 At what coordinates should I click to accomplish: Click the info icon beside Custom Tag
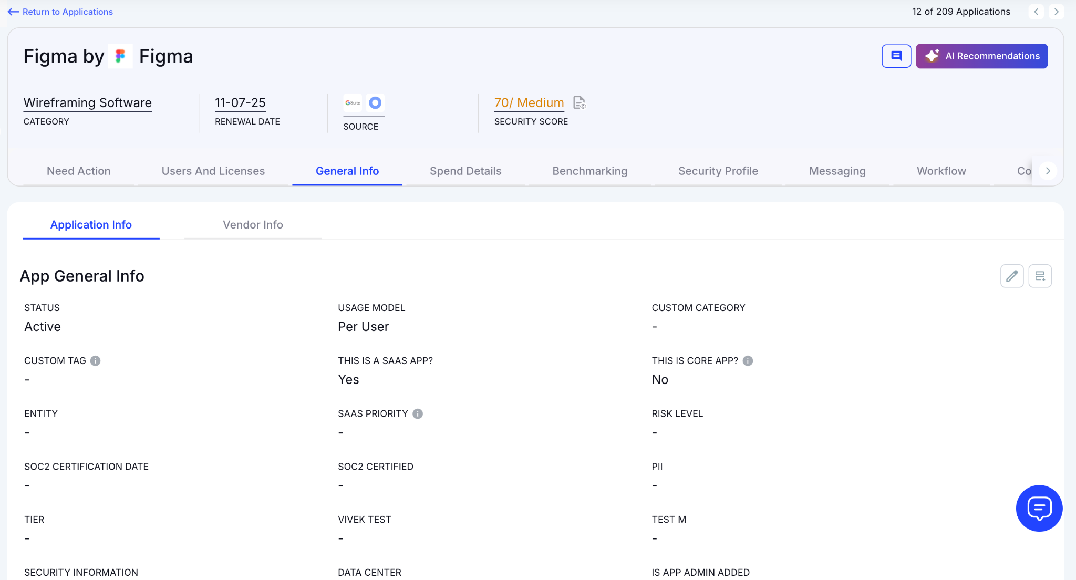pos(95,361)
